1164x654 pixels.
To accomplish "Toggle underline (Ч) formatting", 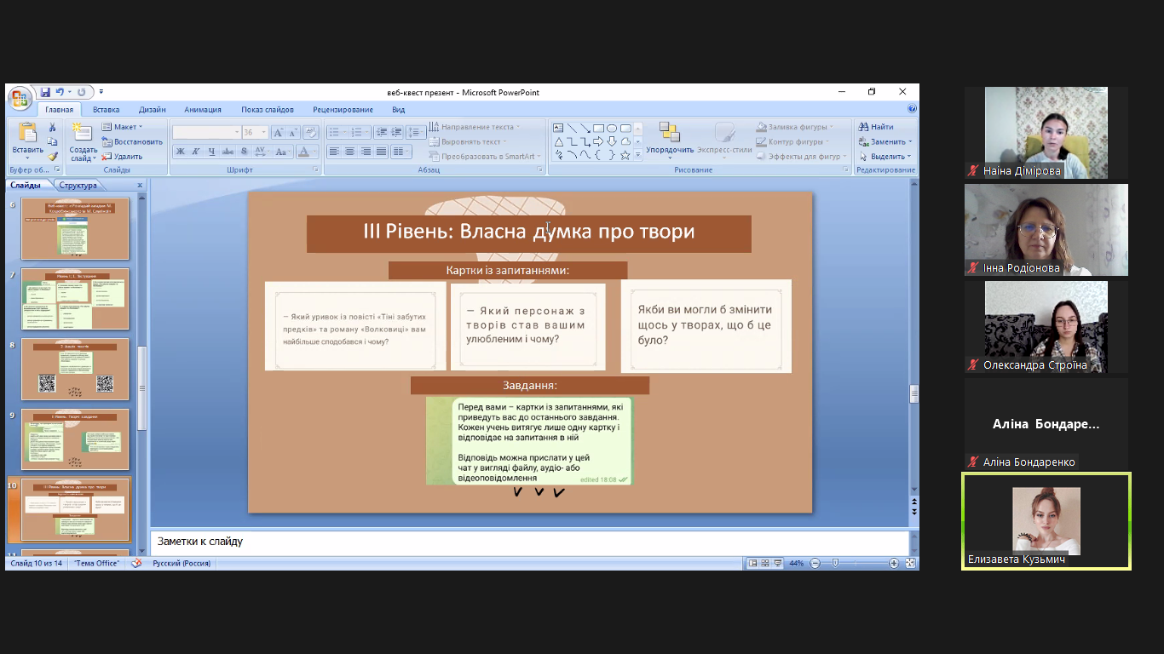I will pos(211,152).
